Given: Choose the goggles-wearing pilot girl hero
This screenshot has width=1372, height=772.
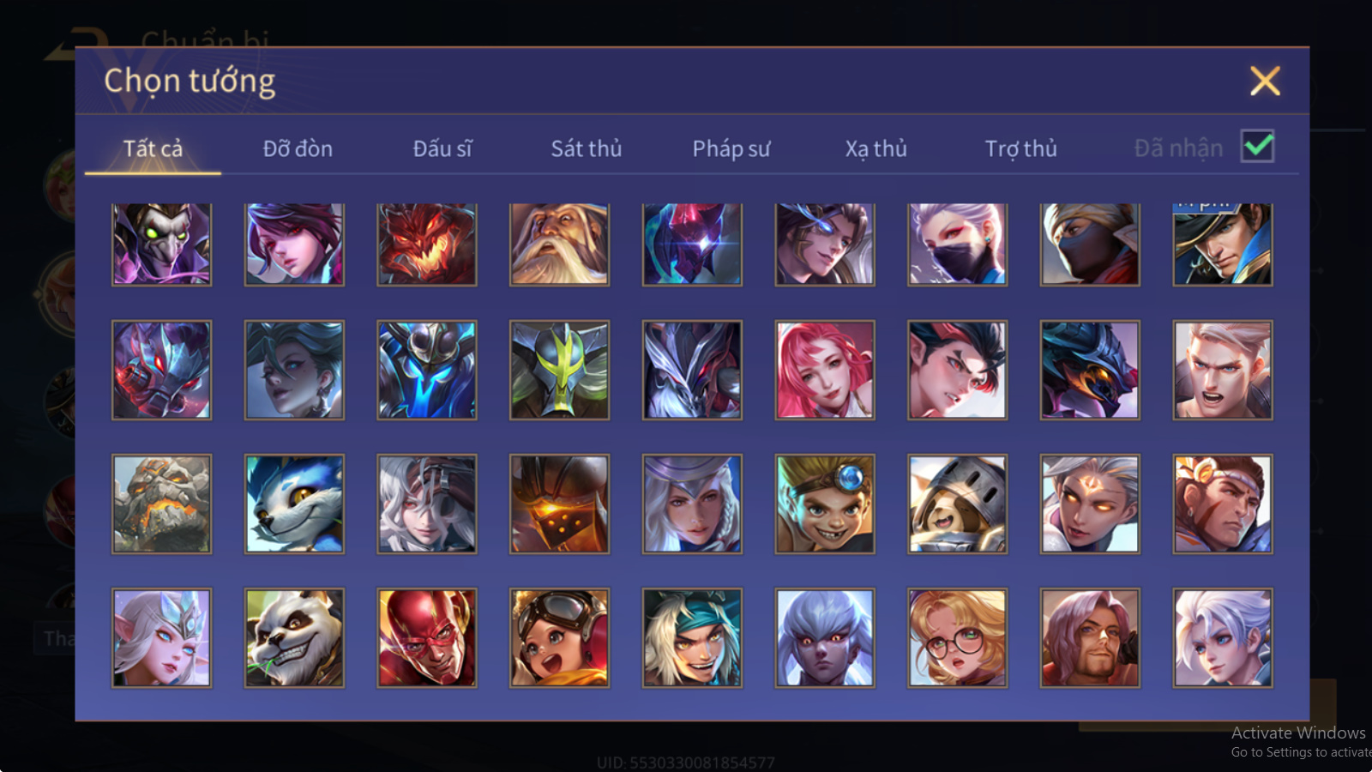Looking at the screenshot, I should point(559,637).
